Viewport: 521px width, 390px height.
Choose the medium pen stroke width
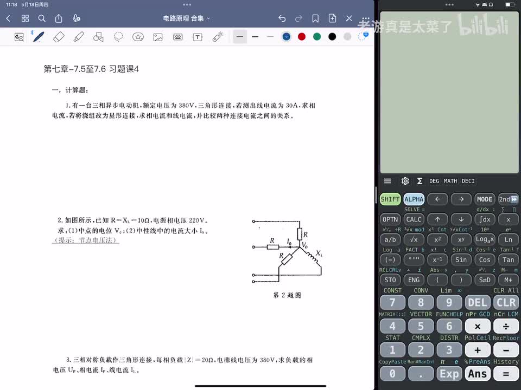[255, 36]
